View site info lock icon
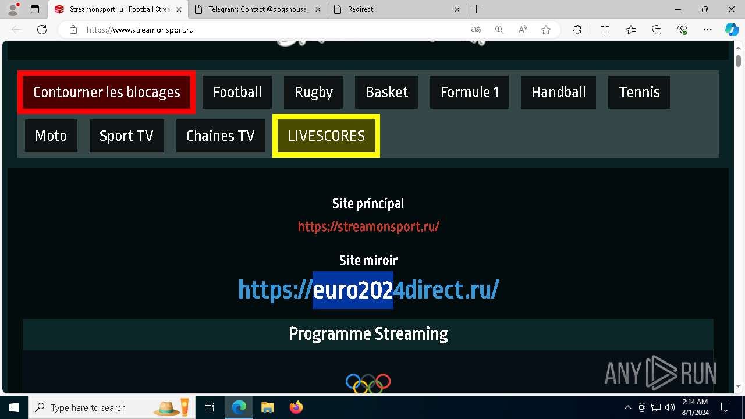The height and width of the screenshot is (419, 745). coord(73,30)
